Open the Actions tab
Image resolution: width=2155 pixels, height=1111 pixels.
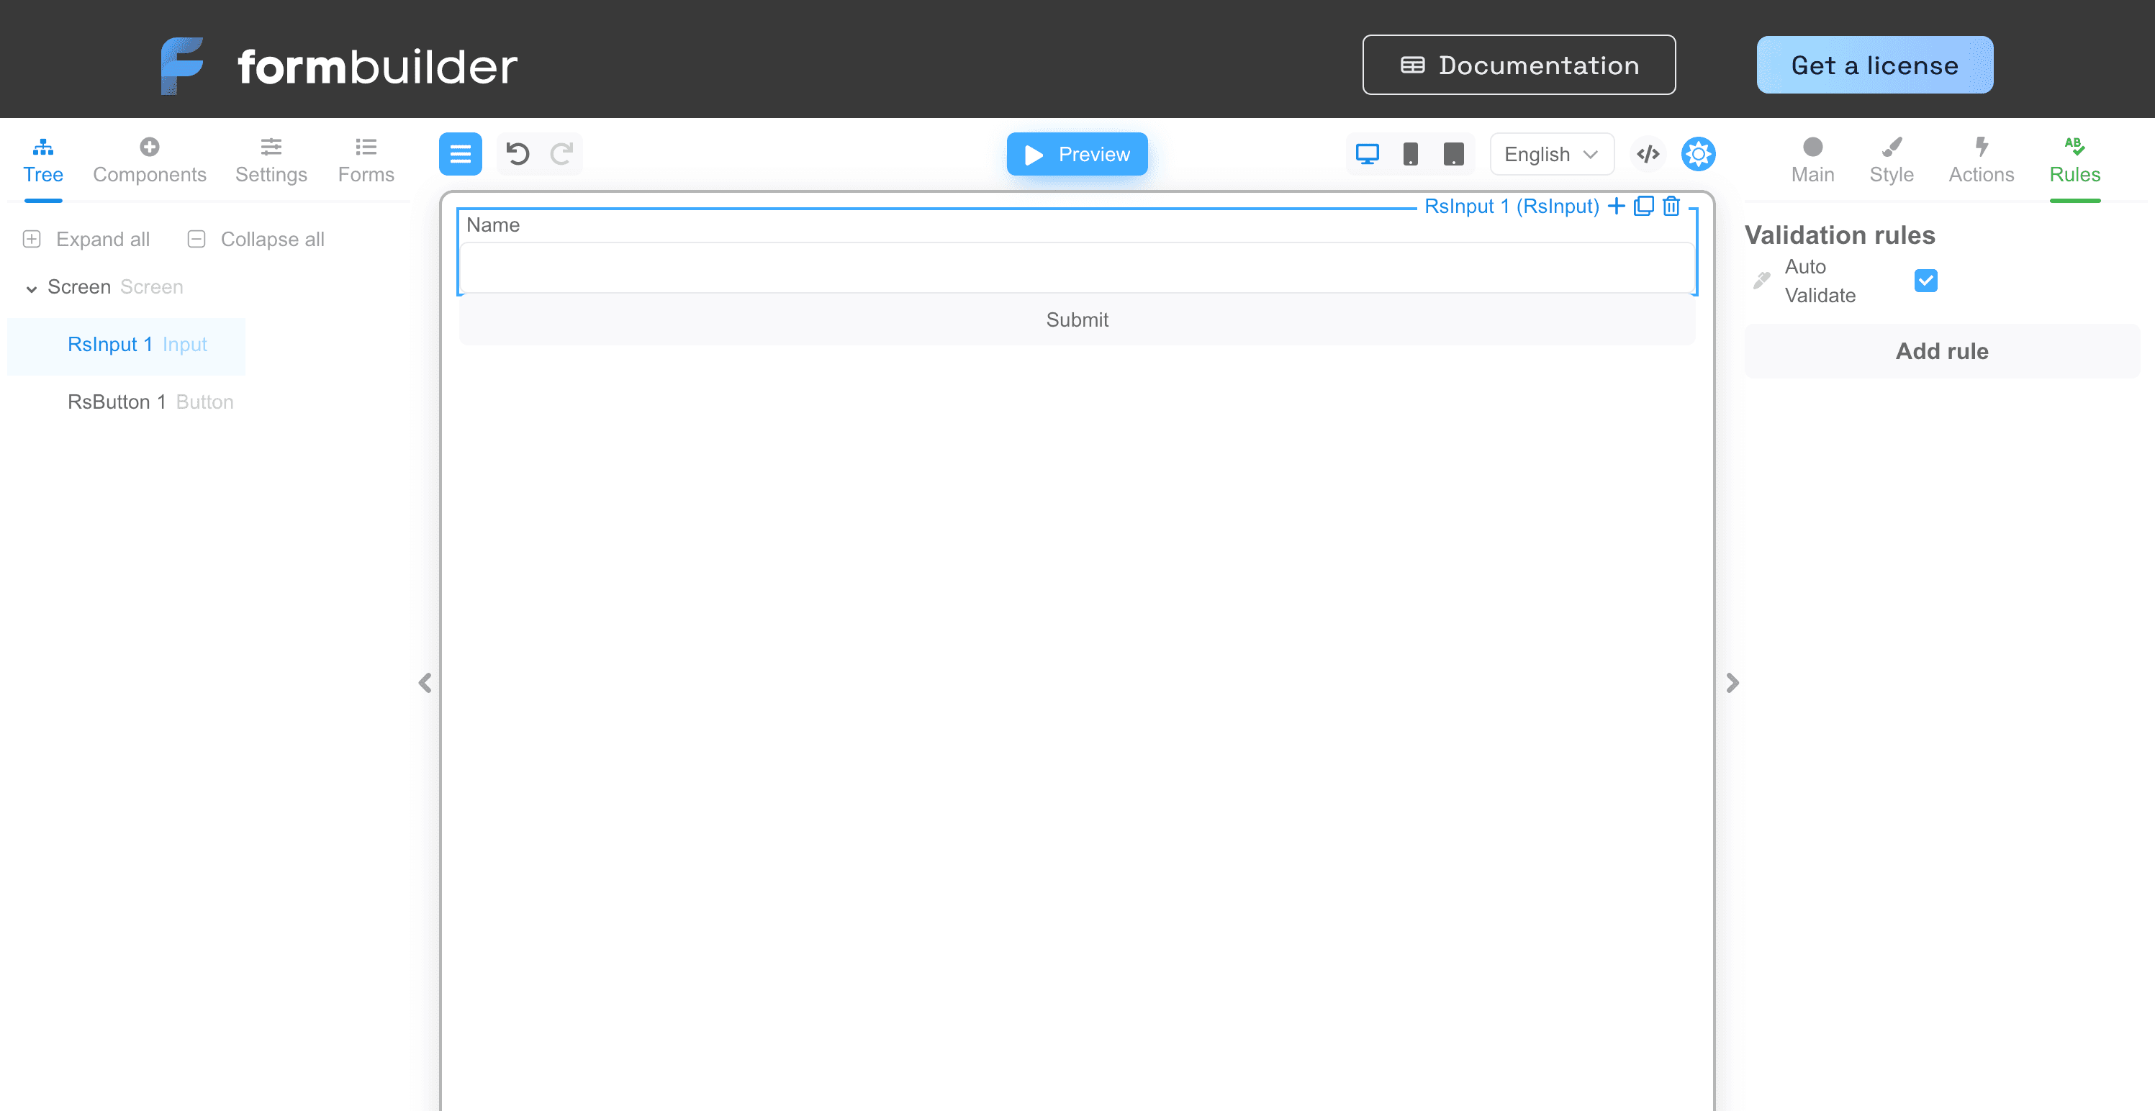click(x=1980, y=160)
